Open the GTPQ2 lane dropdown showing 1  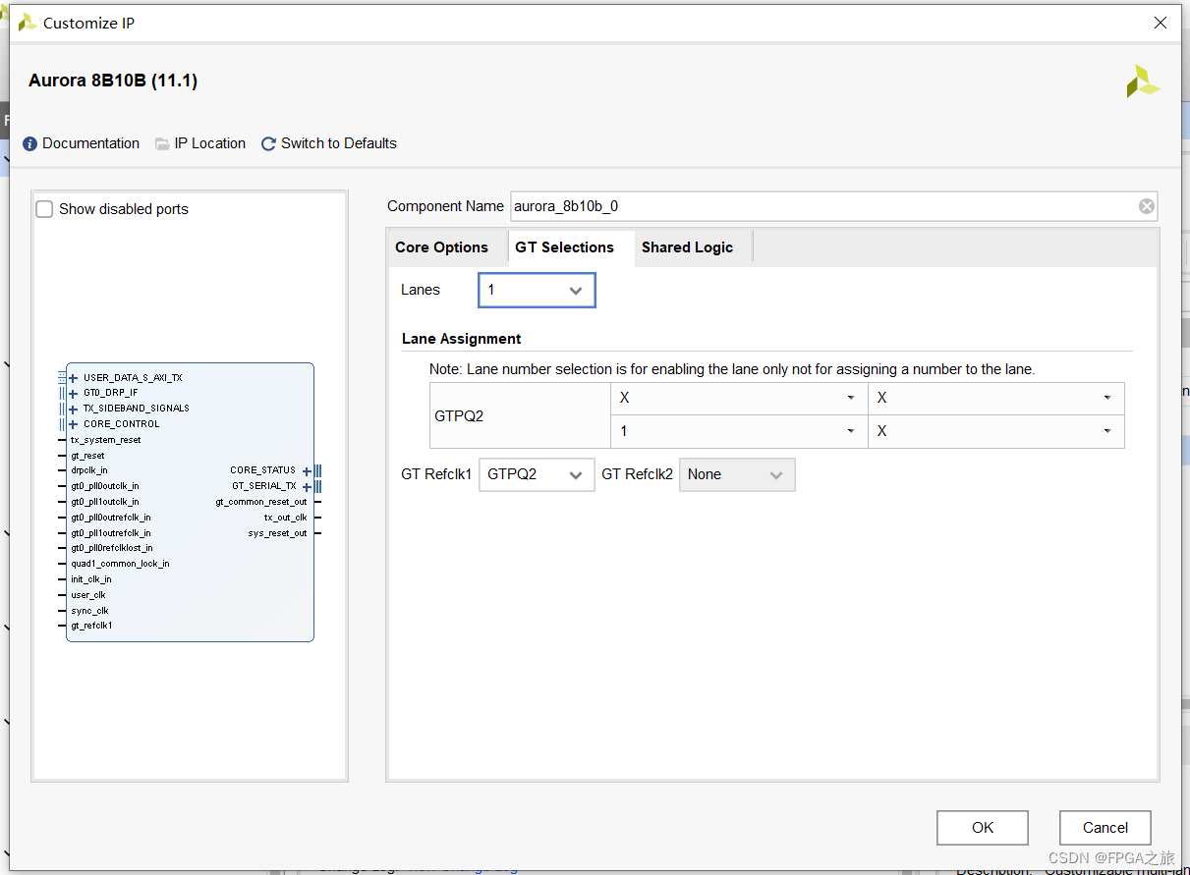tap(739, 431)
